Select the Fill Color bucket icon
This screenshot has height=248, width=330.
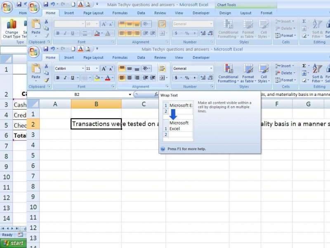click(x=97, y=77)
